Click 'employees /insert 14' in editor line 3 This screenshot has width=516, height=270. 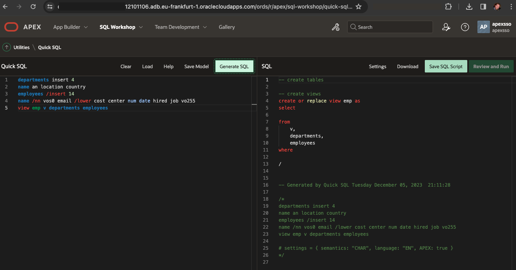(46, 94)
